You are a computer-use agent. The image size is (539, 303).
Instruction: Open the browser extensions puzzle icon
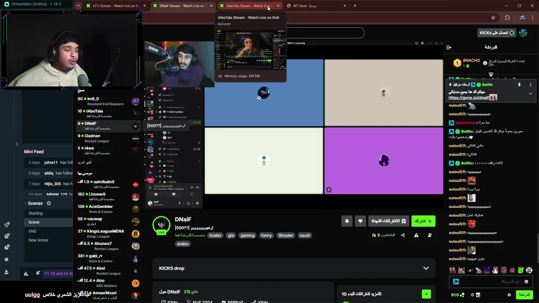(x=507, y=18)
